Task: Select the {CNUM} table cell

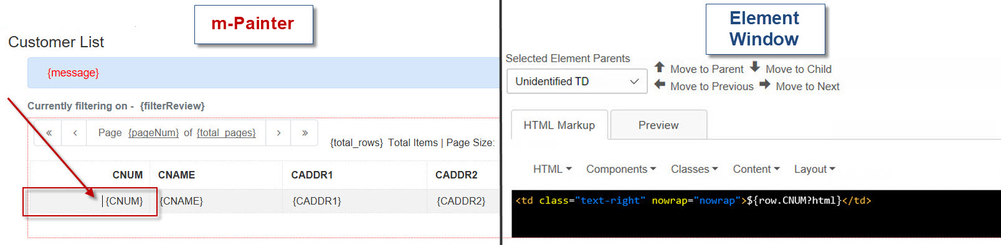Action: click(90, 201)
